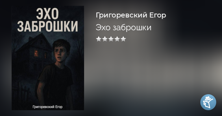This screenshot has width=222, height=116.
Task: Select the first rating star
Action: click(99, 39)
